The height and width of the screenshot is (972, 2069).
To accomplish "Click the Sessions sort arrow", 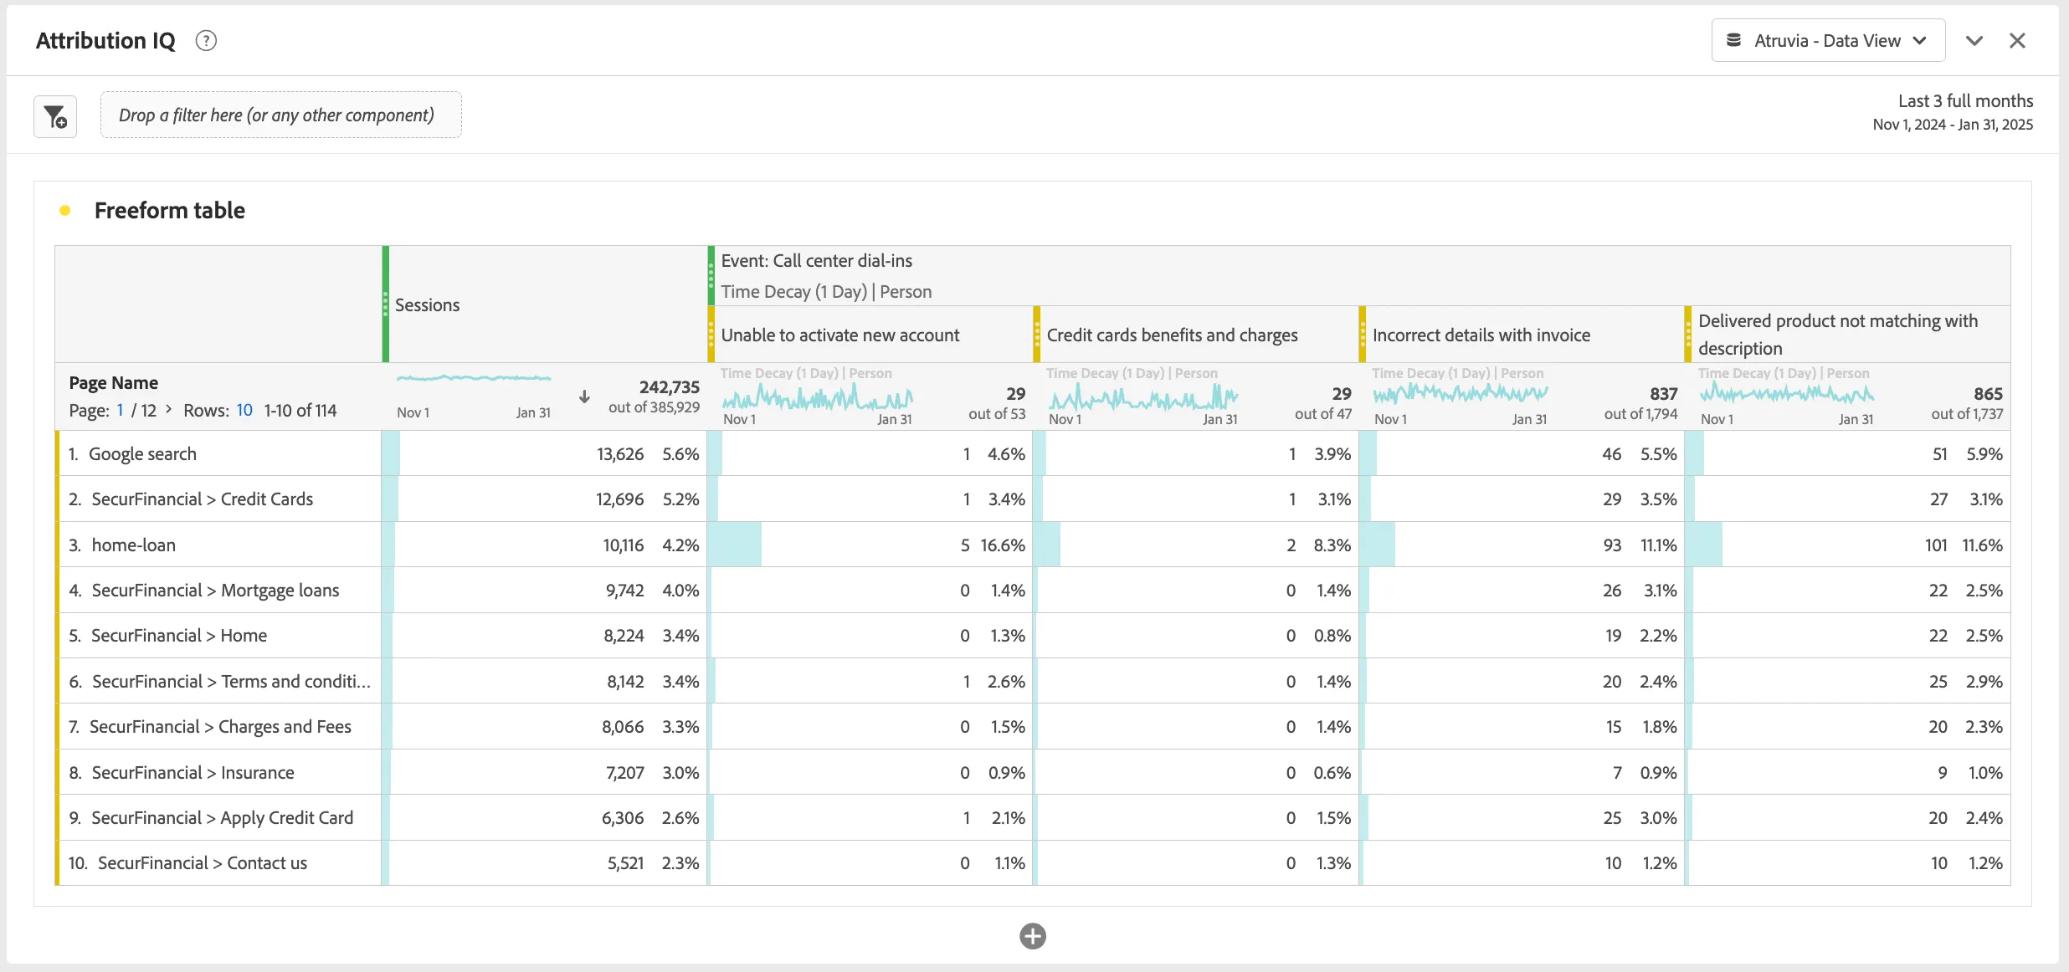I will 584,396.
